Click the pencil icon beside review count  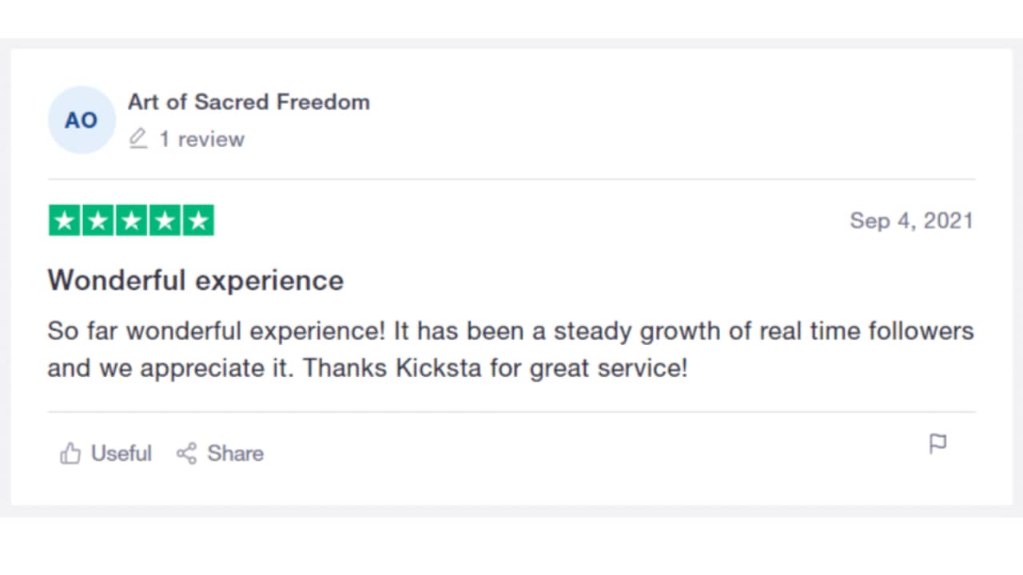point(138,139)
